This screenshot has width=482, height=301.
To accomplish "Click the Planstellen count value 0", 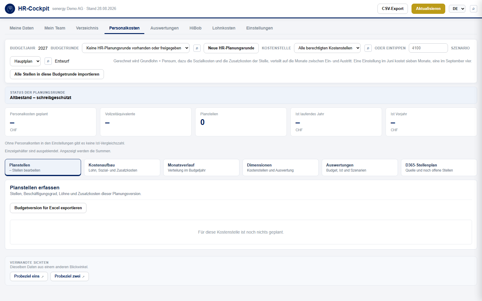I will click(x=202, y=122).
